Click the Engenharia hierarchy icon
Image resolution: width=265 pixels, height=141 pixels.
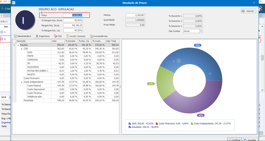click(x=37, y=36)
